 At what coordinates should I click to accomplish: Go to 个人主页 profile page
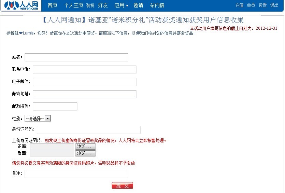(x=73, y=5)
